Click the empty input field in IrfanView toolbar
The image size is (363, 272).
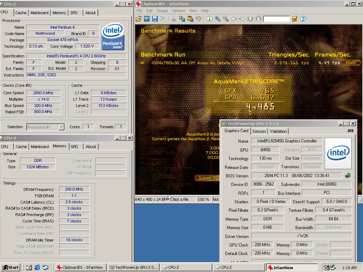pyautogui.click(x=277, y=19)
